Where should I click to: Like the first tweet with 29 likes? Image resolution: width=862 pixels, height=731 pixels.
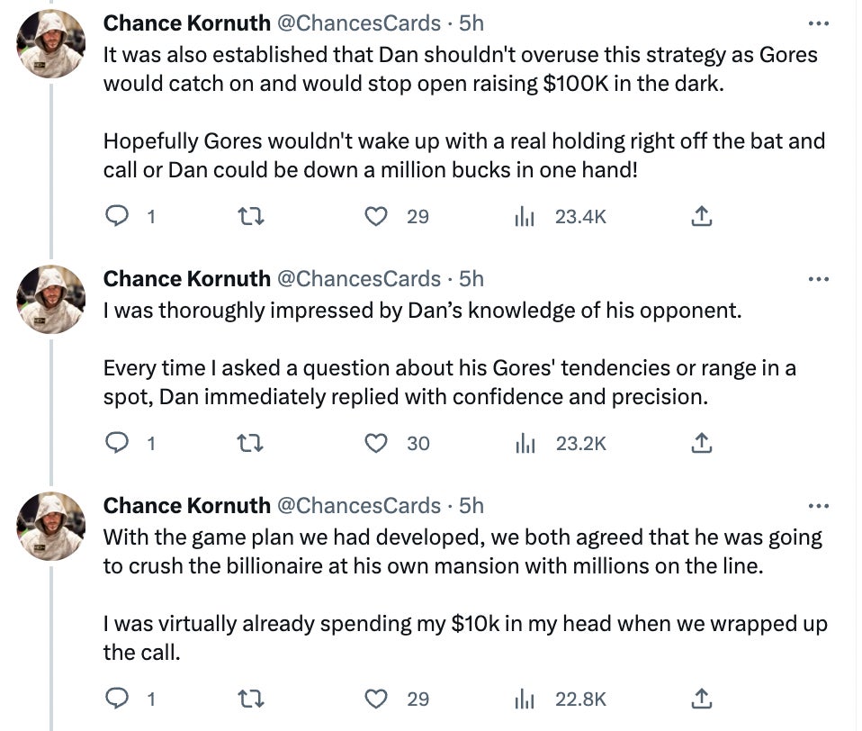(x=378, y=216)
